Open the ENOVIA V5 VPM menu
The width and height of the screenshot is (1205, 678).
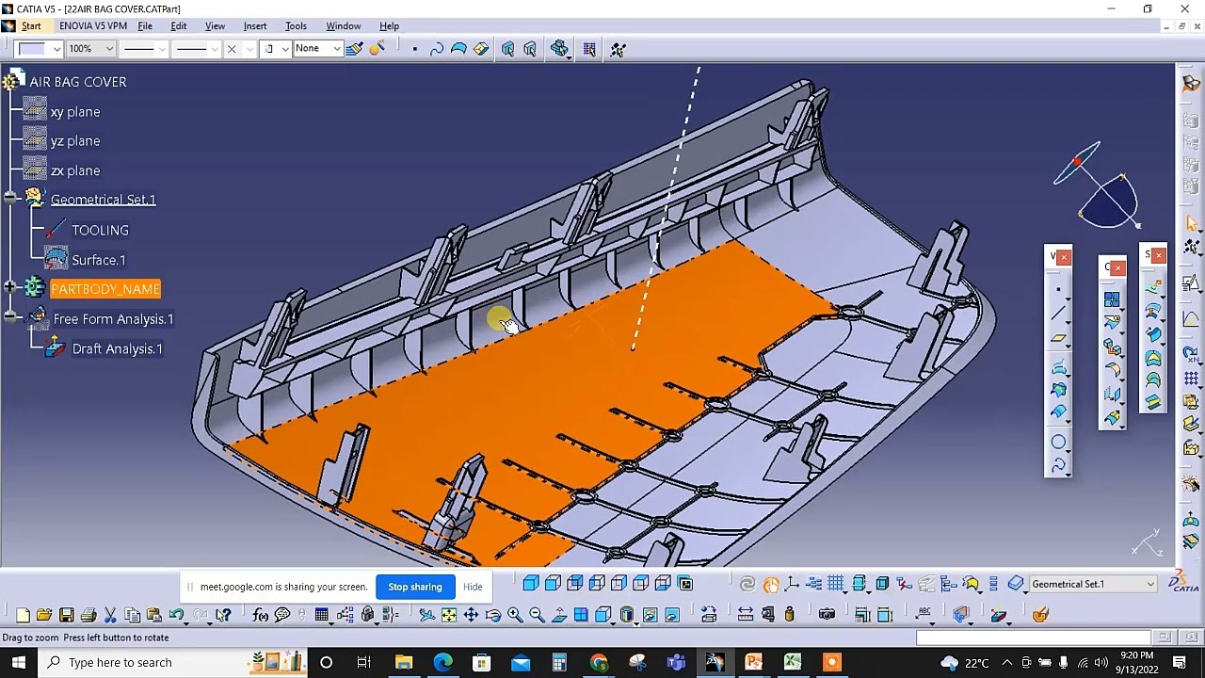pyautogui.click(x=93, y=25)
